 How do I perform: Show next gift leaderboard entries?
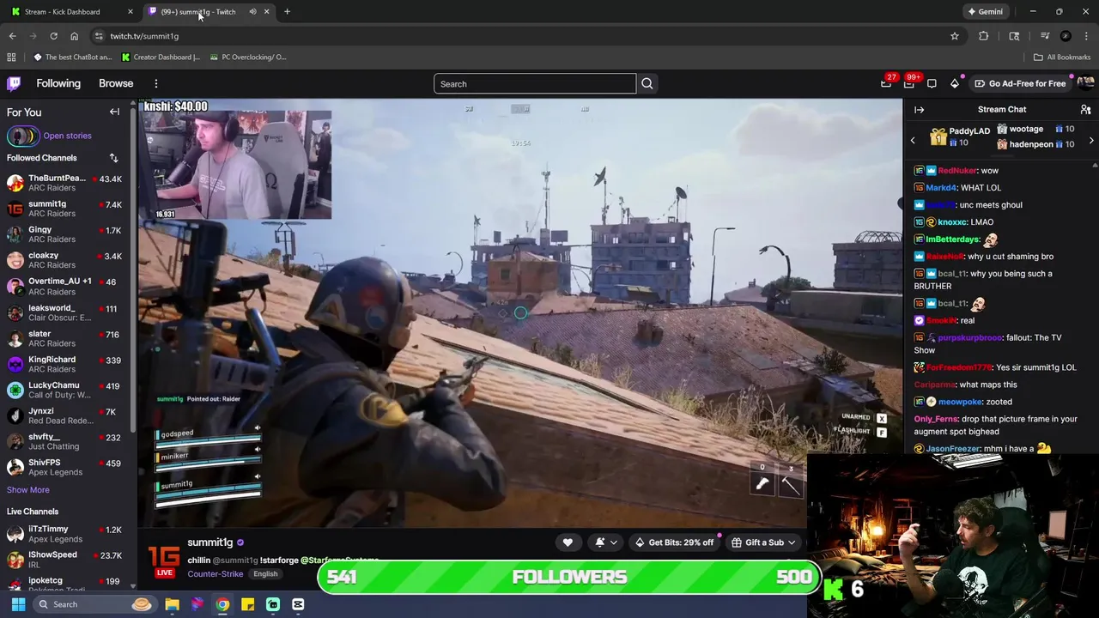click(1091, 140)
